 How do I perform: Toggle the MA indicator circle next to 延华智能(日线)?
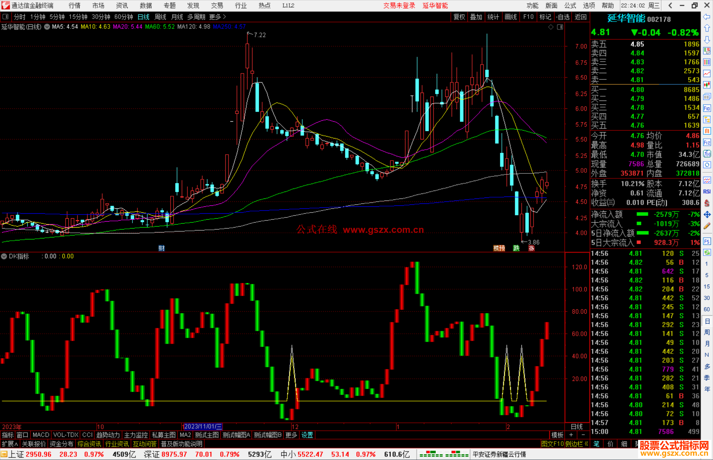tap(47, 27)
